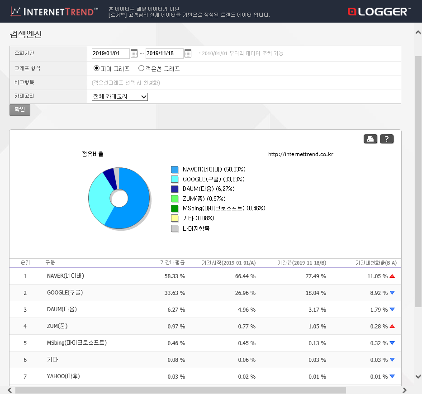Click the 58.33 % average value
The width and height of the screenshot is (422, 394).
coord(175,276)
